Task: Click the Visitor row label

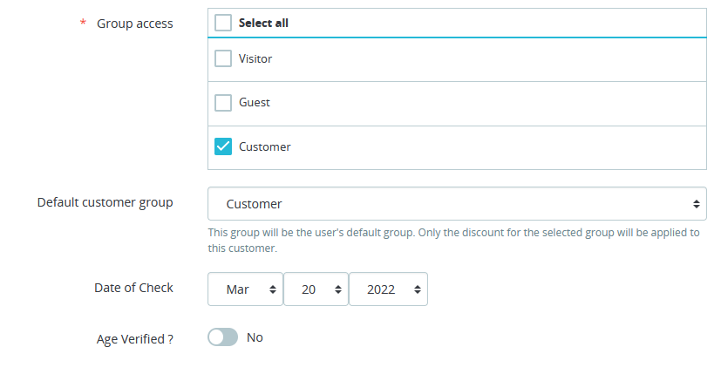Action: pos(255,59)
